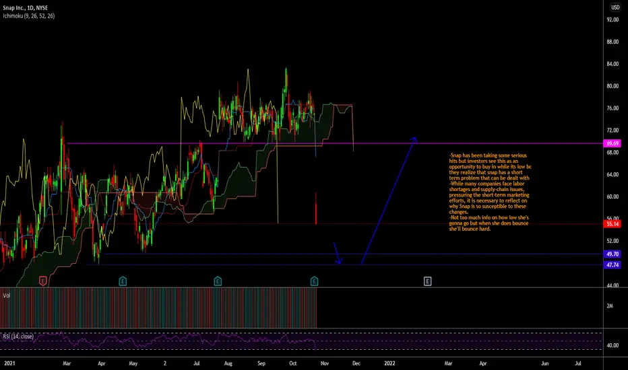The image size is (628, 370).
Task: Click the gray upcoming earnings E marker
Action: point(427,281)
